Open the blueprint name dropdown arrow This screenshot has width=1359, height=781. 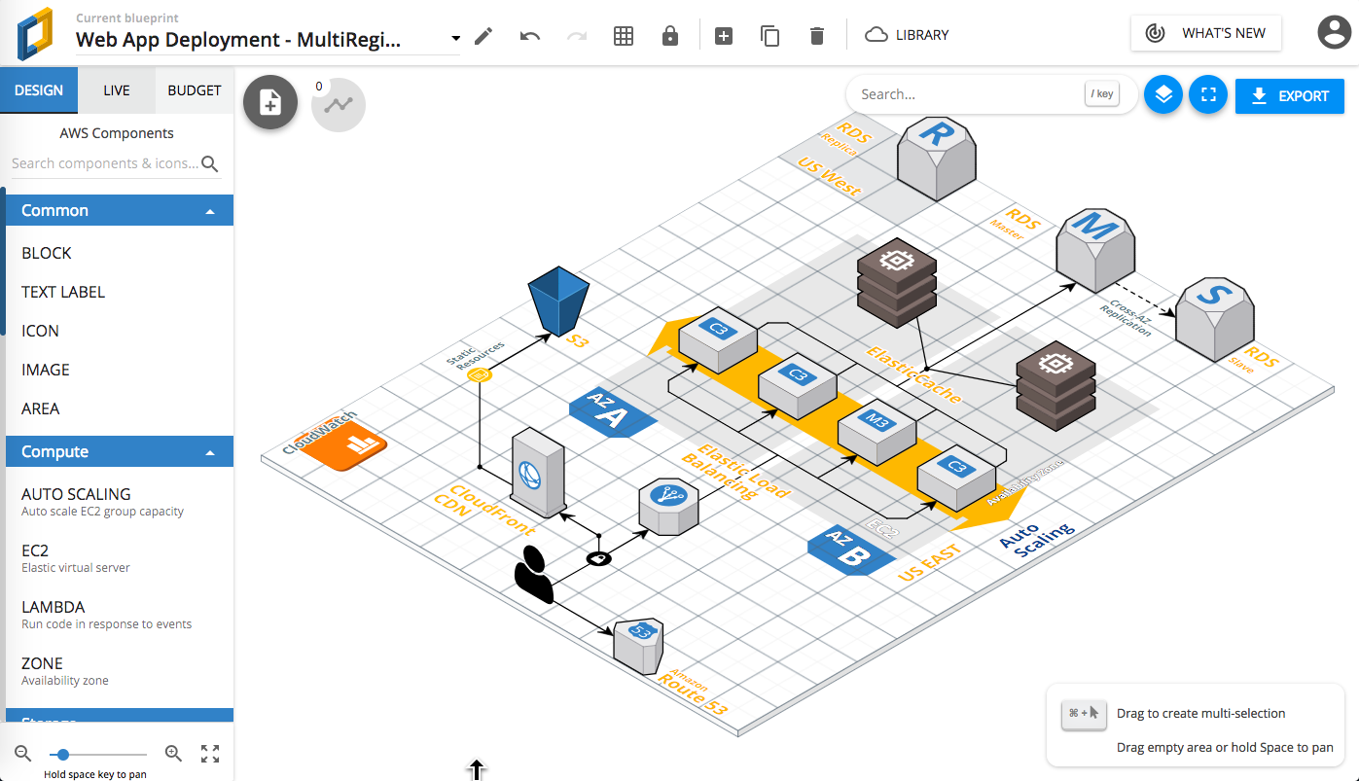(456, 38)
